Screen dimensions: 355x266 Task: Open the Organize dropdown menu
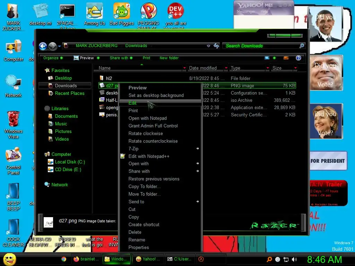(53, 58)
